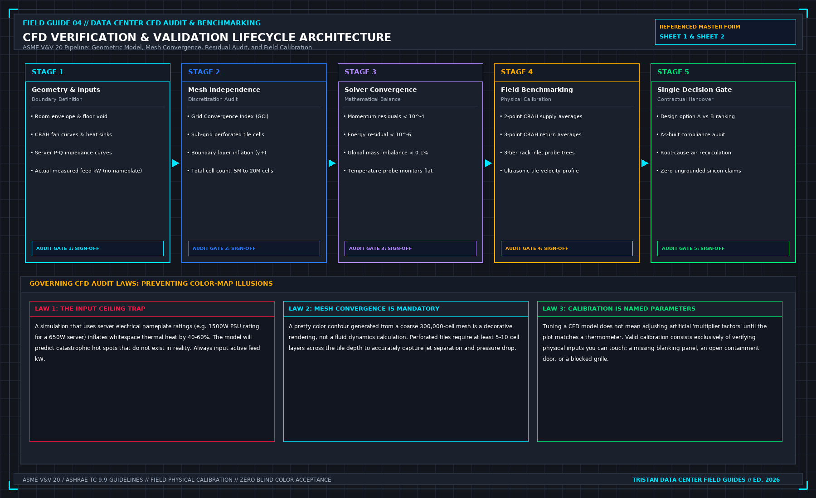Open Audit Gate 3: Sign-Off box
The height and width of the screenshot is (498, 816).
(410, 249)
